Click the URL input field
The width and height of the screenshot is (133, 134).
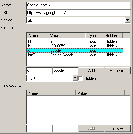click(78, 13)
